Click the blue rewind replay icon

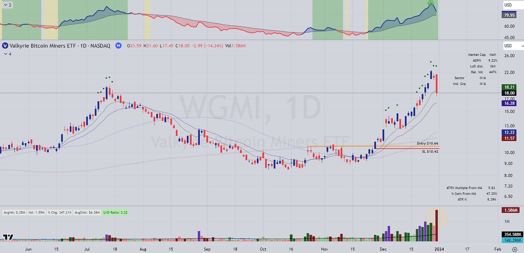[x=118, y=46]
